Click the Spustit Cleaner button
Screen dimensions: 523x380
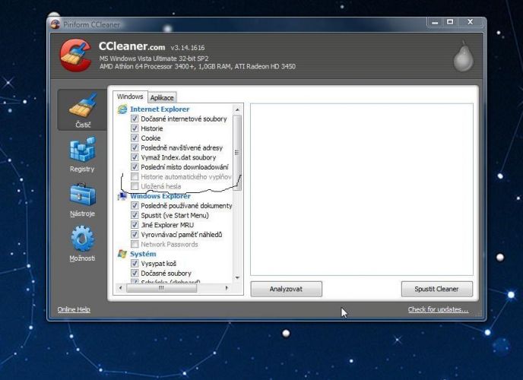pyautogui.click(x=436, y=289)
